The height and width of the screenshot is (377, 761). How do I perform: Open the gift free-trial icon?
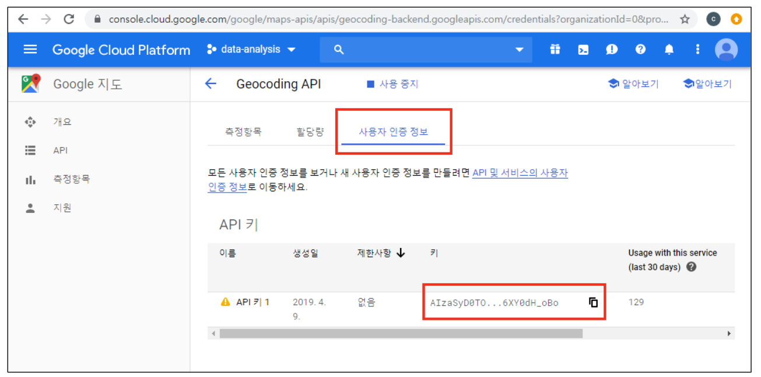tap(555, 50)
